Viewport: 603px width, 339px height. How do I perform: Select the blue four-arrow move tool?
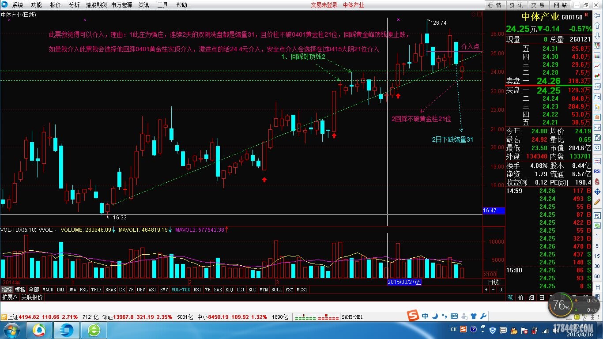tap(597, 192)
